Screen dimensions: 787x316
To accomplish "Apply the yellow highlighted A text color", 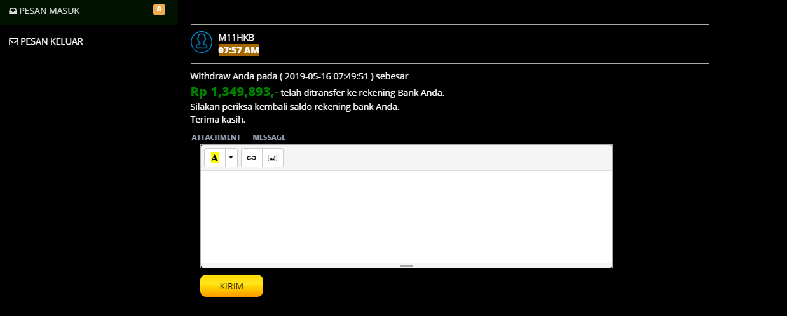I will 215,158.
